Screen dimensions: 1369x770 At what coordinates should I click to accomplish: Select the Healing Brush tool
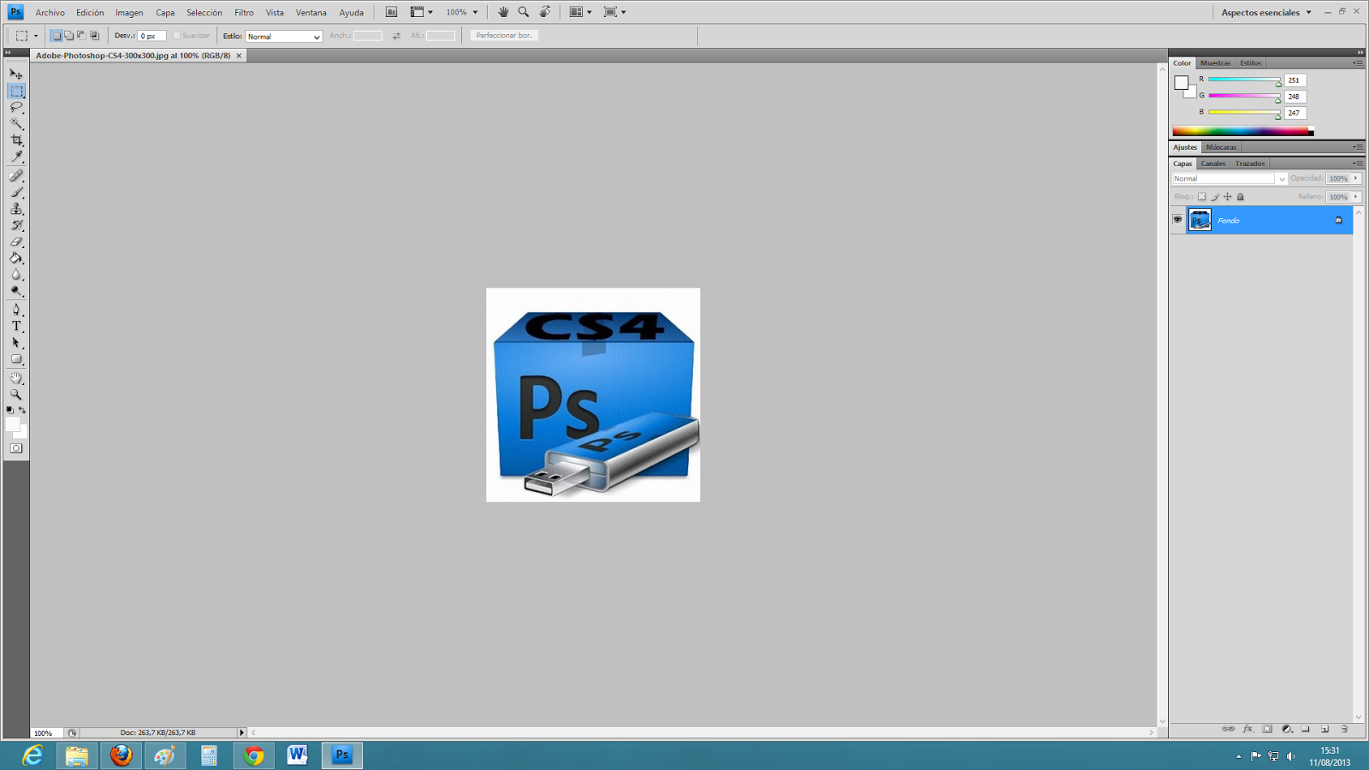(16, 176)
